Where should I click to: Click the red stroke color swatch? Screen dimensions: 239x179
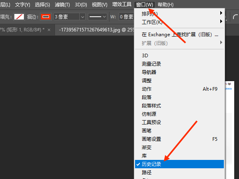(46, 17)
